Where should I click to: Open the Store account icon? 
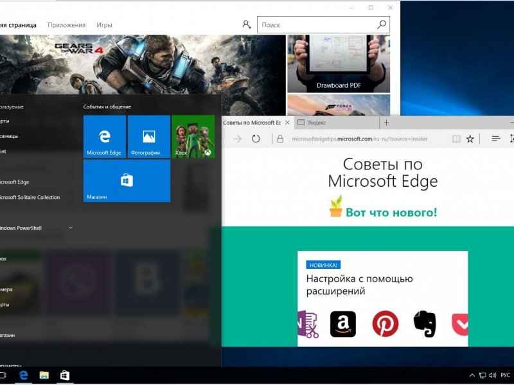[247, 24]
